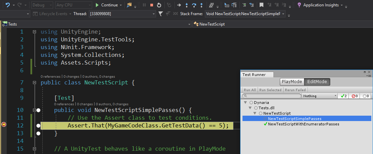Collapse the Dynaria tree node
373x154 pixels.
246,102
